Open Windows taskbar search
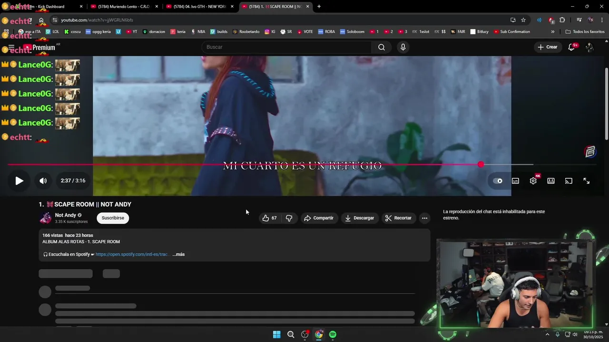Screen dimensions: 609x342 [291, 334]
